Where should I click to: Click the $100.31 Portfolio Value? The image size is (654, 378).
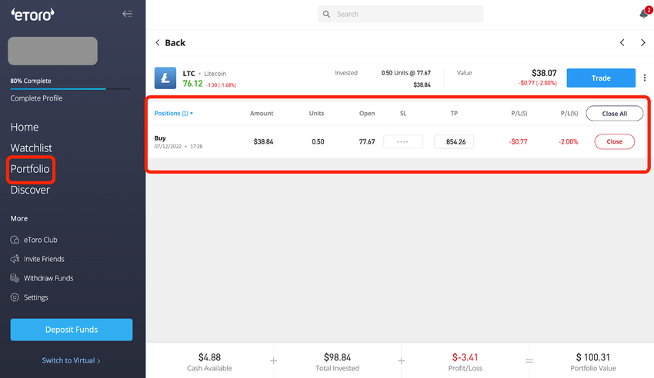tap(592, 357)
